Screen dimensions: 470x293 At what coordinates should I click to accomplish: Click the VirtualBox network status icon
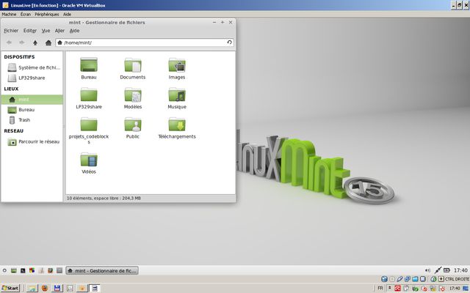point(408,279)
